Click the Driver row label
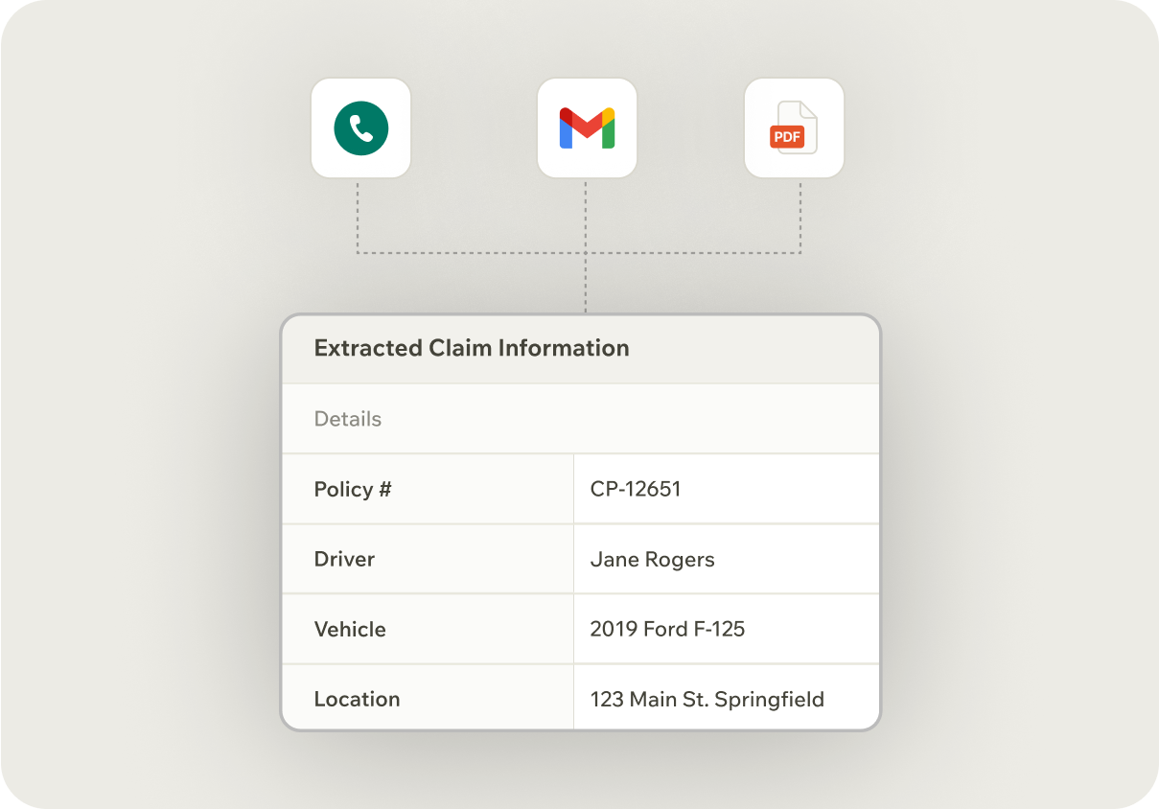Viewport: 1159px width, 809px height. pos(344,559)
